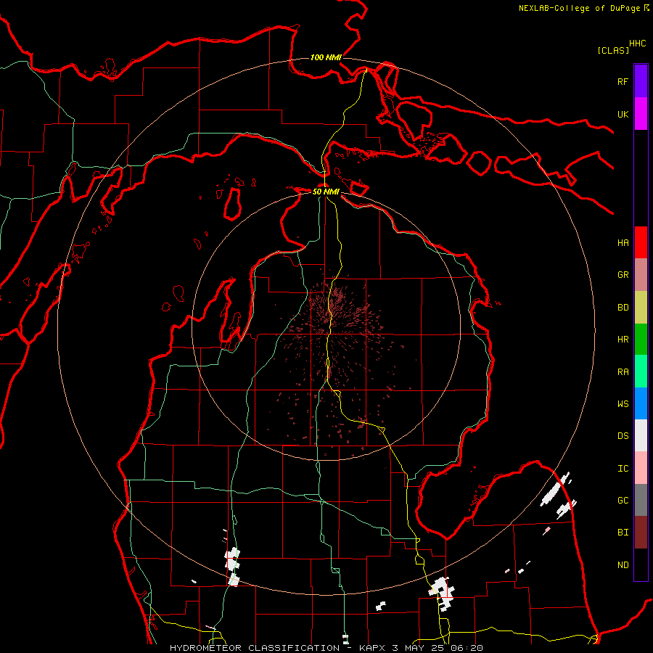Click the '50 NMI' range ring label

(x=326, y=192)
